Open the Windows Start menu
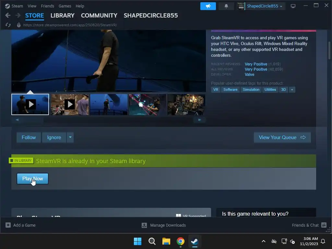 137,241
